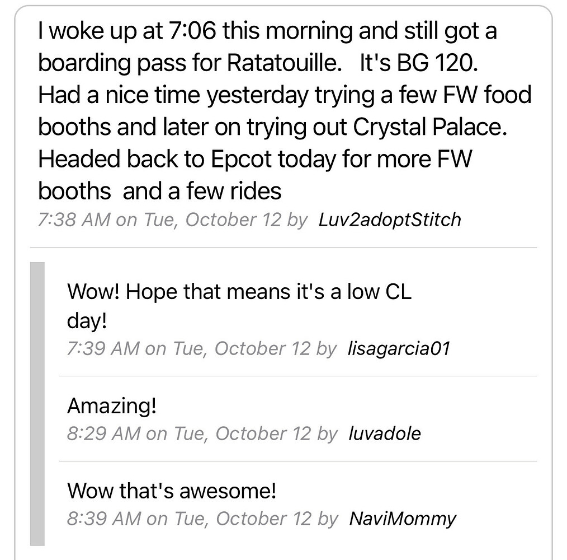Open NaviMommy user profile link

point(402,519)
